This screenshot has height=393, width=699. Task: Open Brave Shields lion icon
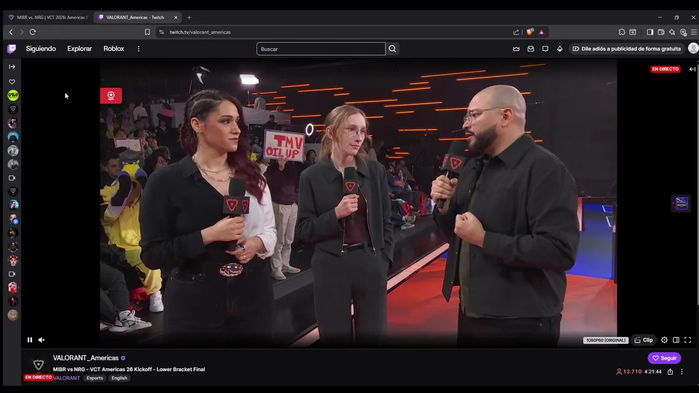(x=529, y=32)
